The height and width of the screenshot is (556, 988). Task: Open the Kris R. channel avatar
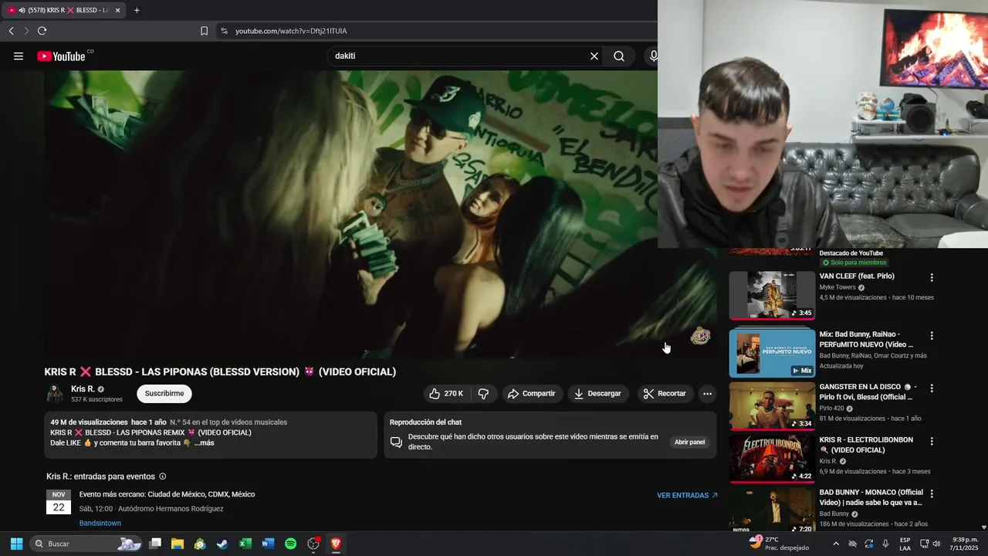[55, 394]
